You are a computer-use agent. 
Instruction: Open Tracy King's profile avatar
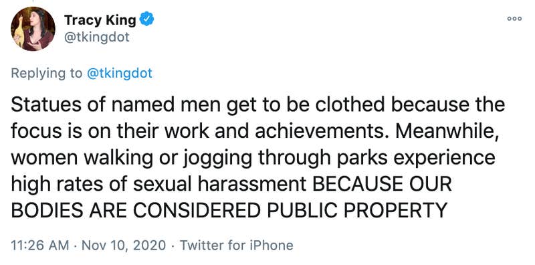[x=33, y=29]
